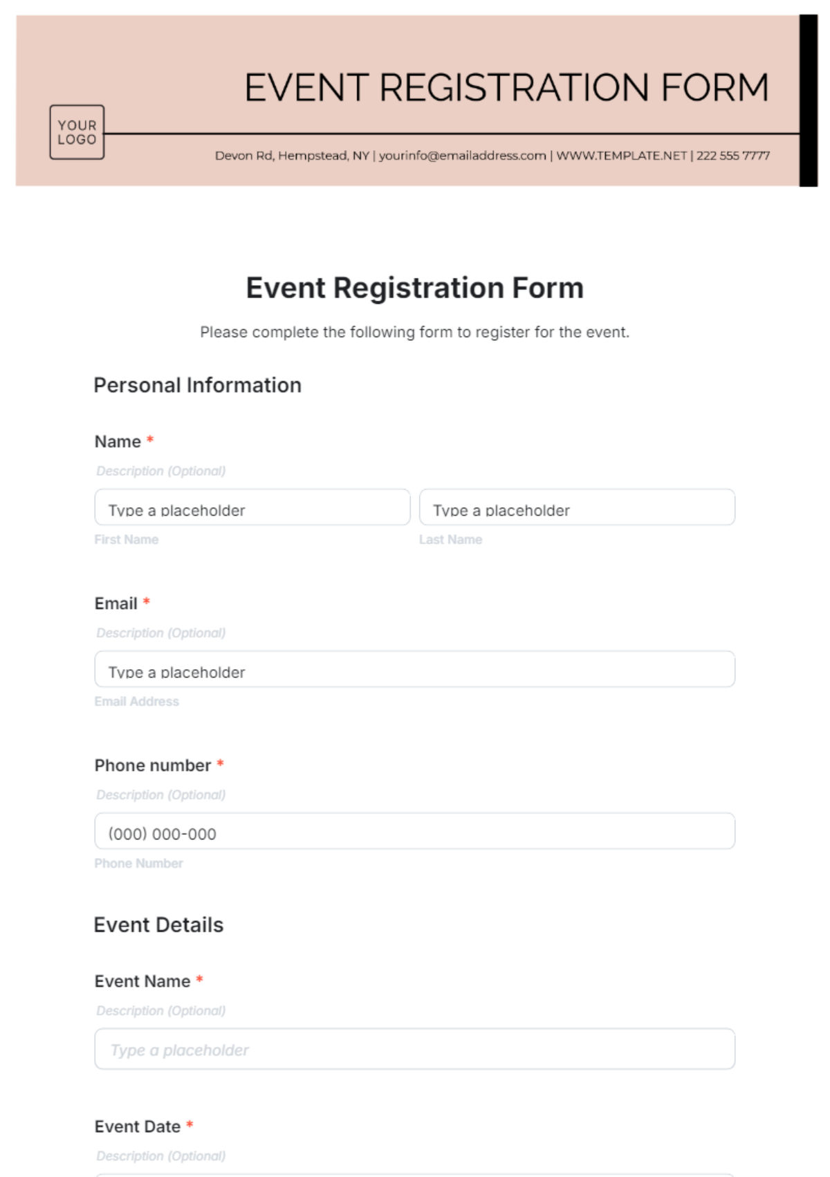Click the Last Name input field
This screenshot has height=1177, width=830.
(576, 508)
